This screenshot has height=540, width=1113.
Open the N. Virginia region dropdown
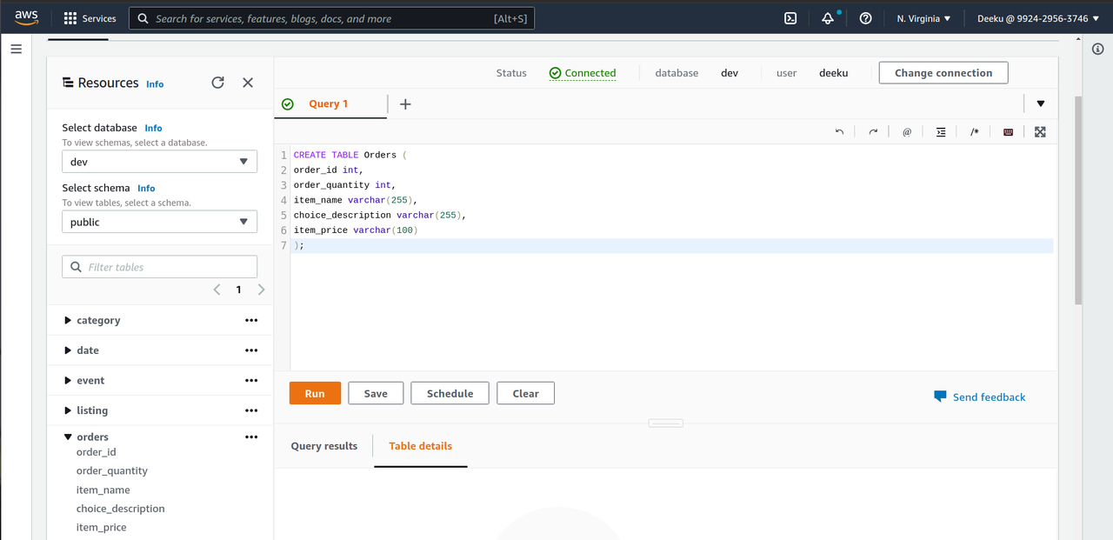pyautogui.click(x=923, y=18)
